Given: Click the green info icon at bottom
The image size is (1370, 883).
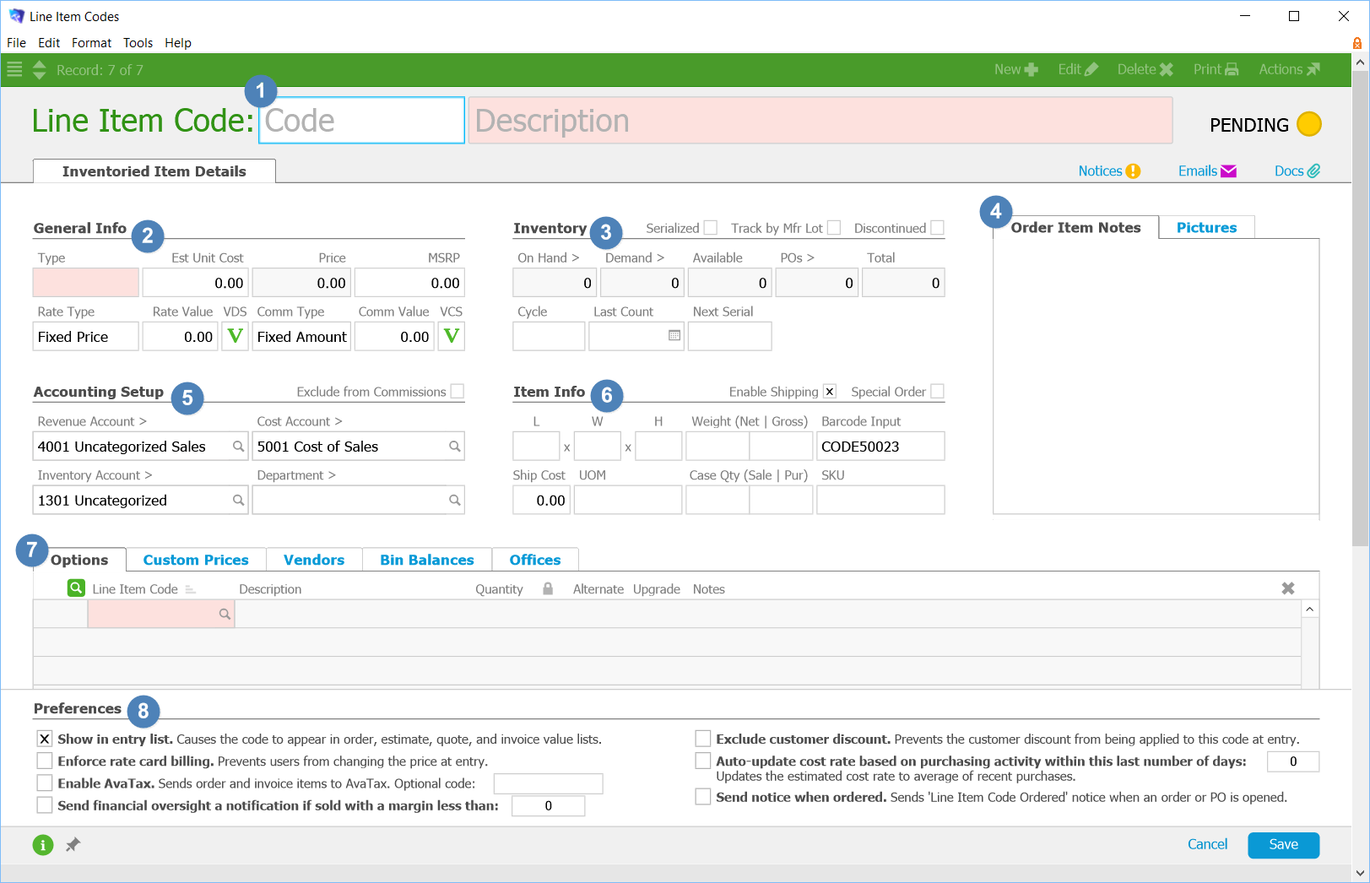Looking at the screenshot, I should (x=43, y=844).
